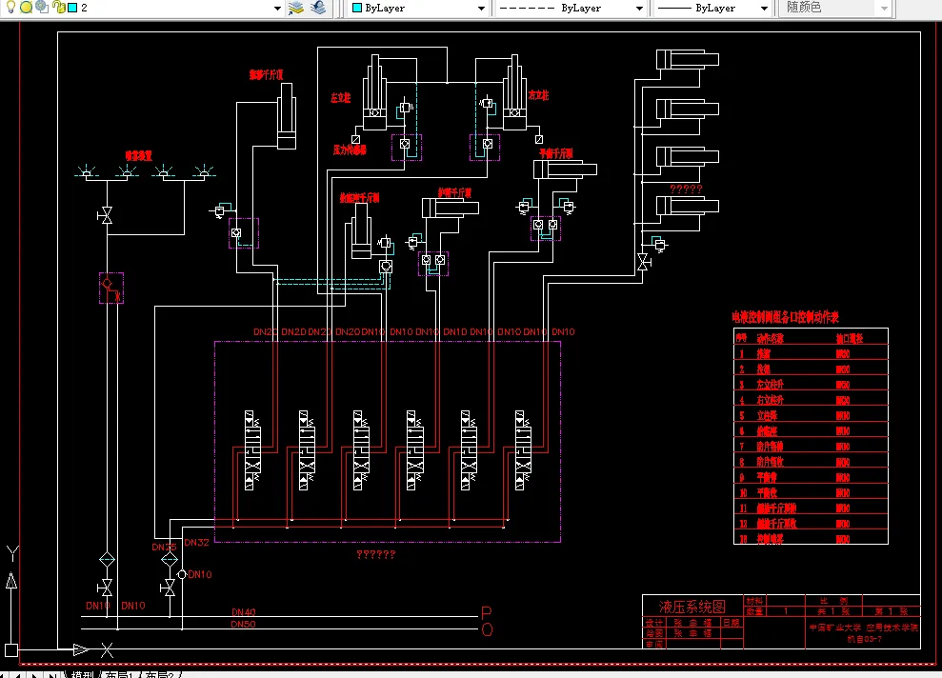Screen dimensions: 942x678
Task: Select the 压力传感器 red label
Action: tap(351, 150)
